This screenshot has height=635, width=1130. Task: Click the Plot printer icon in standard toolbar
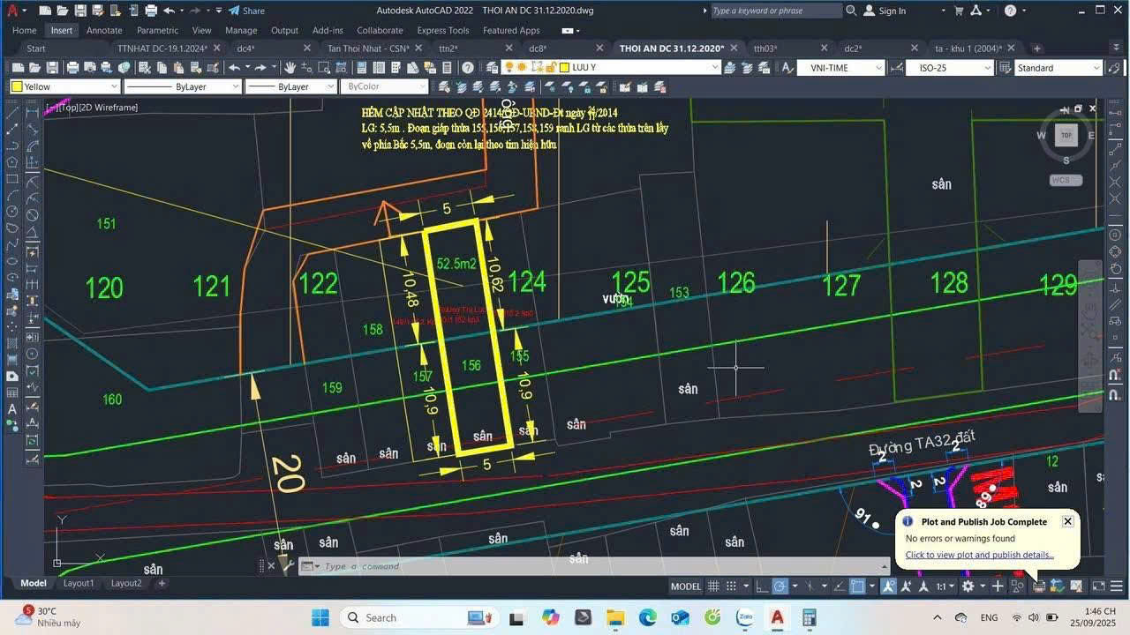tap(73, 68)
